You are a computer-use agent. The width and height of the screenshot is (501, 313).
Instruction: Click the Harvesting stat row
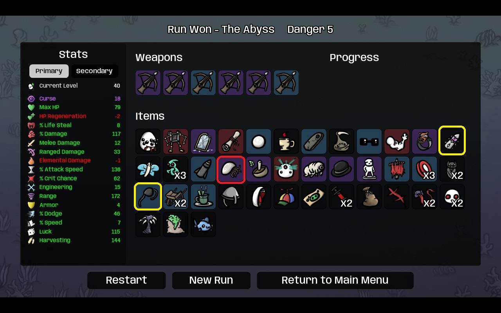click(74, 240)
